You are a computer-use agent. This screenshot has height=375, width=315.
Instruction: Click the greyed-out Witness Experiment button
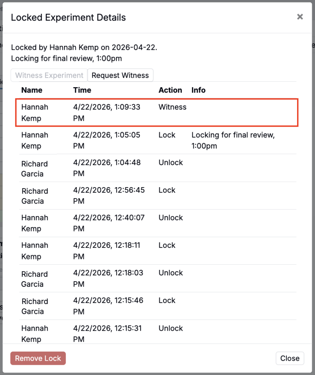click(49, 75)
